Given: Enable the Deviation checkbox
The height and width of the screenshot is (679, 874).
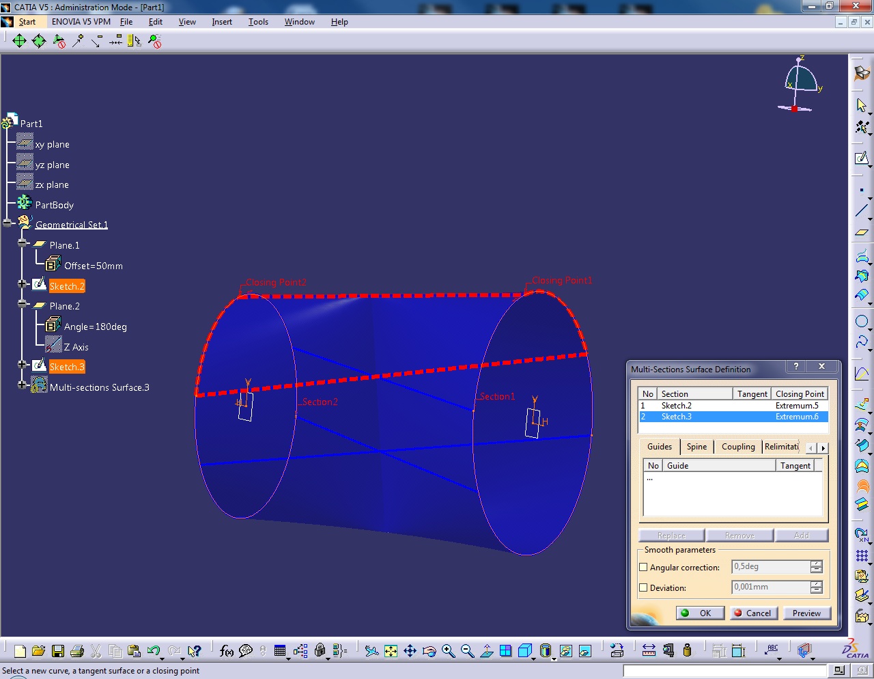Looking at the screenshot, I should point(643,587).
